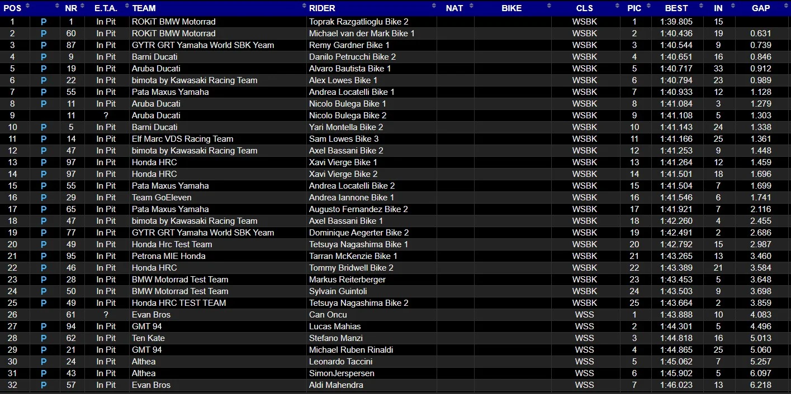Click the P pit marker for Aldi Mahendra
This screenshot has height=394, width=791.
[44, 385]
